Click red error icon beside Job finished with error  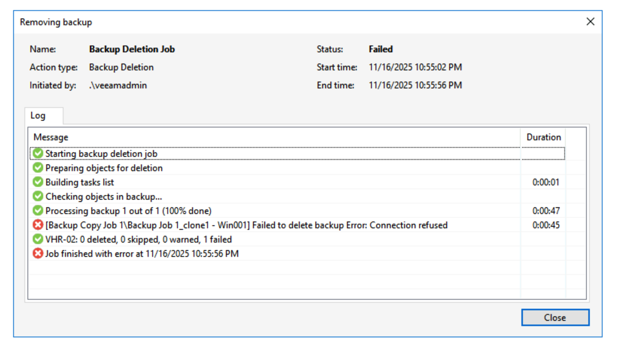[x=38, y=253]
